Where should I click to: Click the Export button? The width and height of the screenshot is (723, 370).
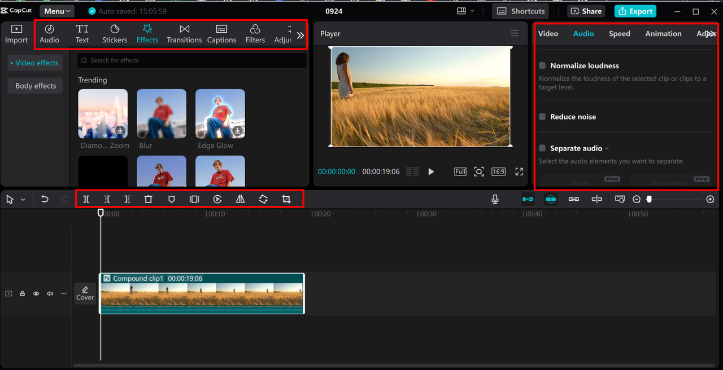tap(635, 11)
